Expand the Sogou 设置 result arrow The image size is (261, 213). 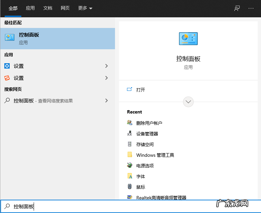(107, 78)
